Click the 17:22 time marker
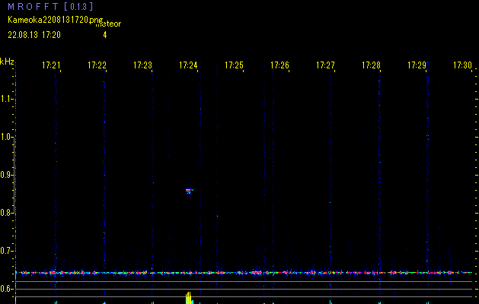Viewport: 479px width, 304px height. (x=97, y=65)
